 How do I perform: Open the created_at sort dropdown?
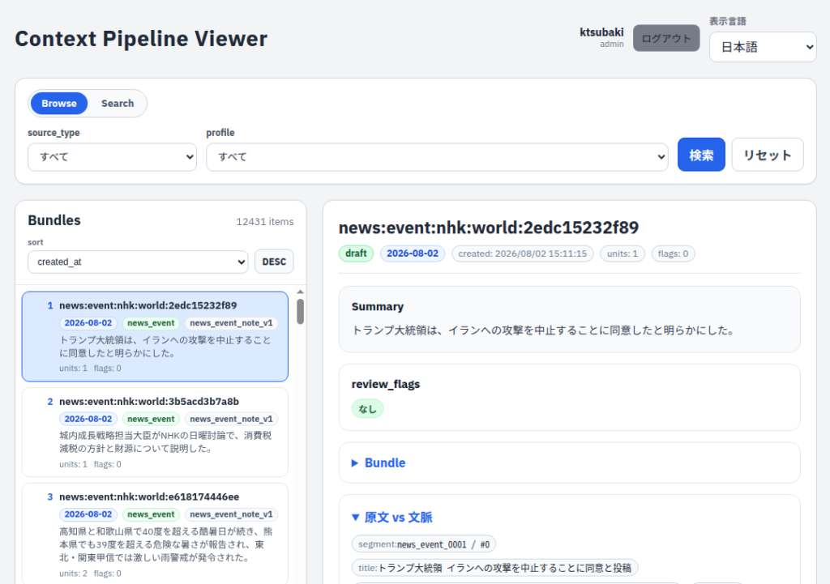pos(138,262)
